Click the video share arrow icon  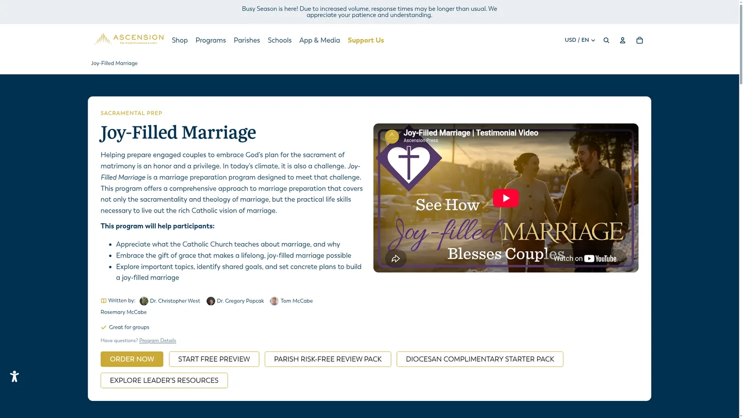[396, 259]
